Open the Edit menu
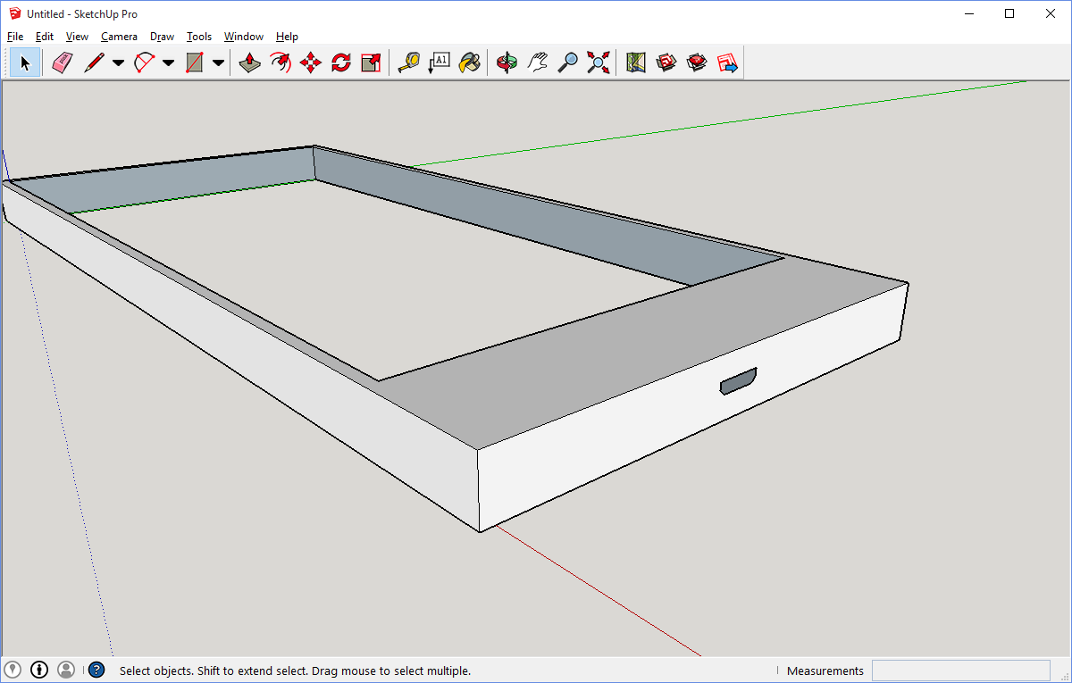Screen dimensions: 1072x683 (x=45, y=37)
